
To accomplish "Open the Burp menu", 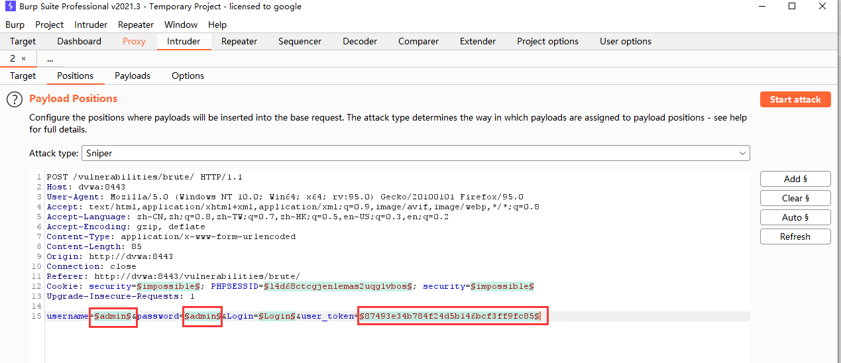I will pyautogui.click(x=15, y=25).
